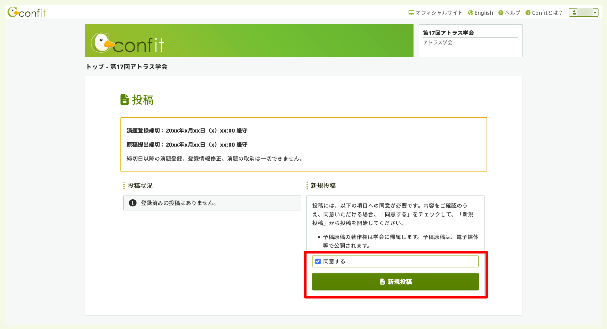Click the document icon inside the 新規投稿 button

(x=382, y=282)
